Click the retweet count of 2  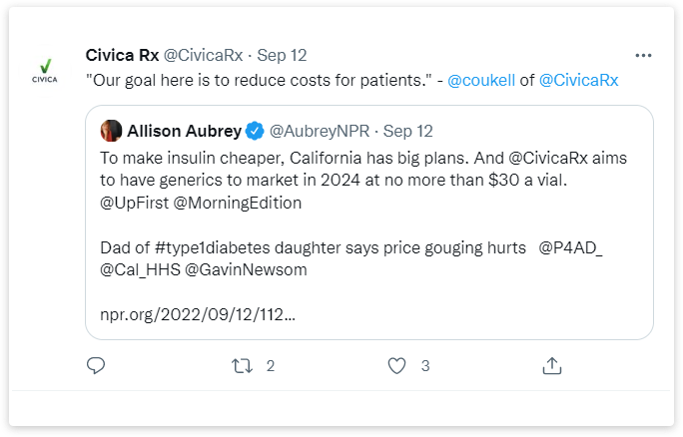[271, 366]
